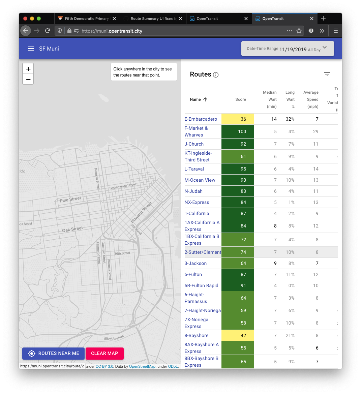Click the info icon beside the Routes heading
361x394 pixels.
pos(215,75)
